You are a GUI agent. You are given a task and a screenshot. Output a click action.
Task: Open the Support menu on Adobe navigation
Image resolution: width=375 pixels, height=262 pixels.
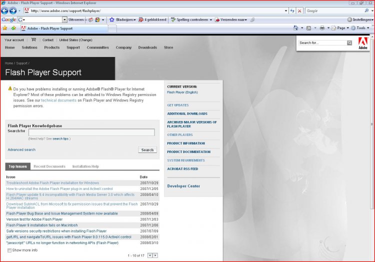click(73, 47)
